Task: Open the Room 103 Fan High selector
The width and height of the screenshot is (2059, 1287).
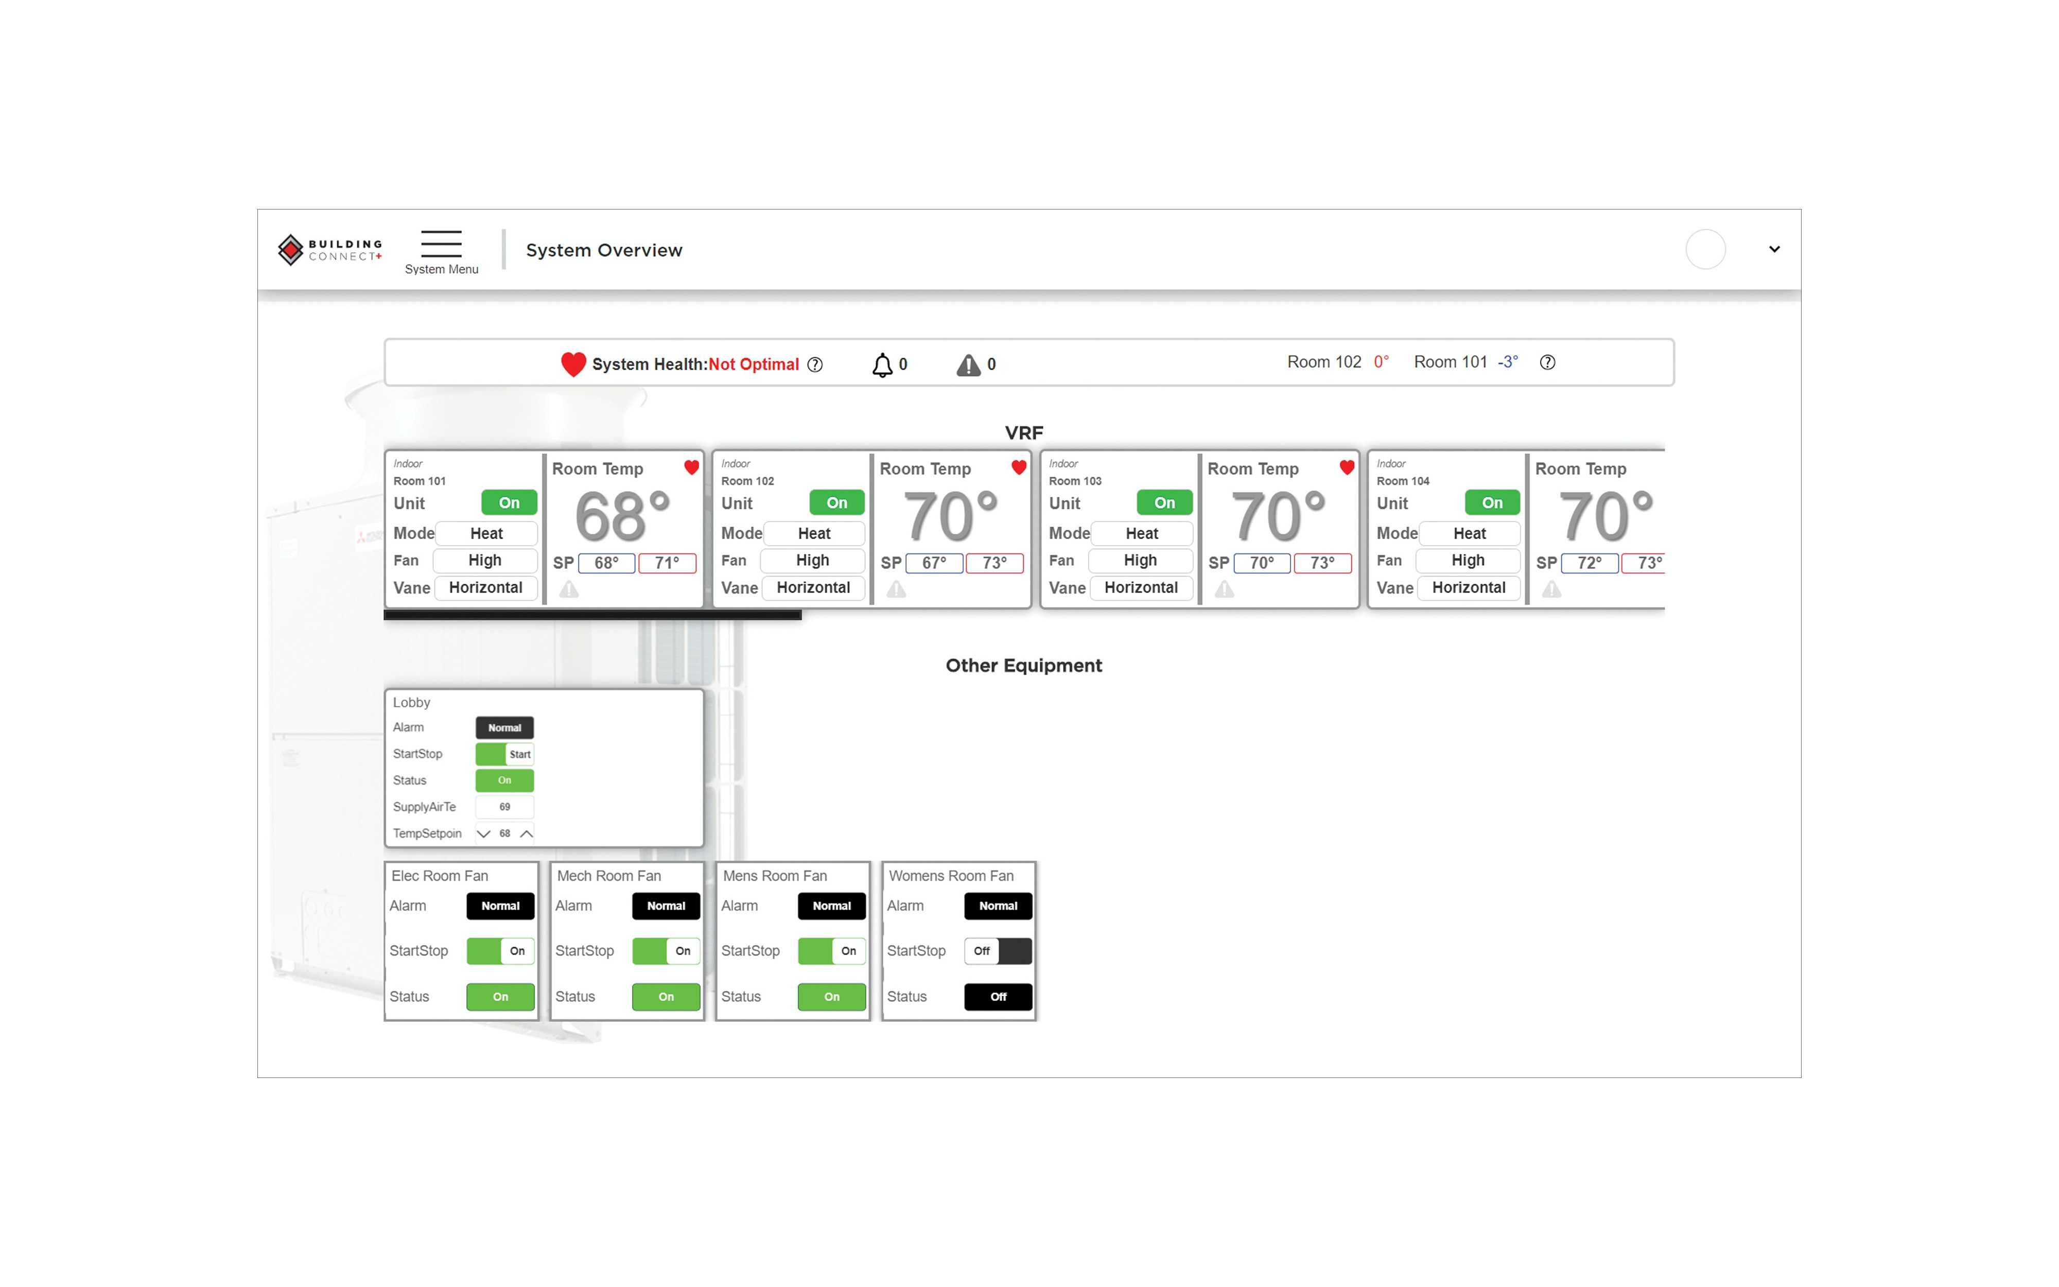Action: tap(1139, 560)
